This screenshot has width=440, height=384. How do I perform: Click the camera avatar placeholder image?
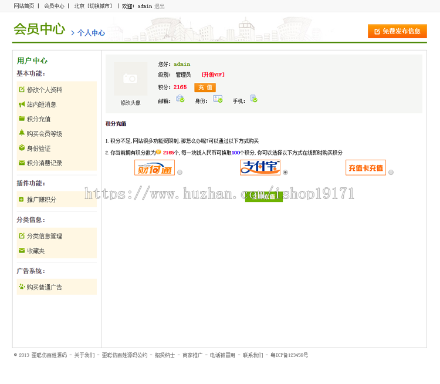tap(130, 79)
